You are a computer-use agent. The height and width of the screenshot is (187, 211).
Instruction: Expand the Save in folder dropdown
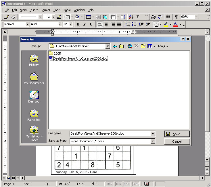pyautogui.click(x=108, y=46)
